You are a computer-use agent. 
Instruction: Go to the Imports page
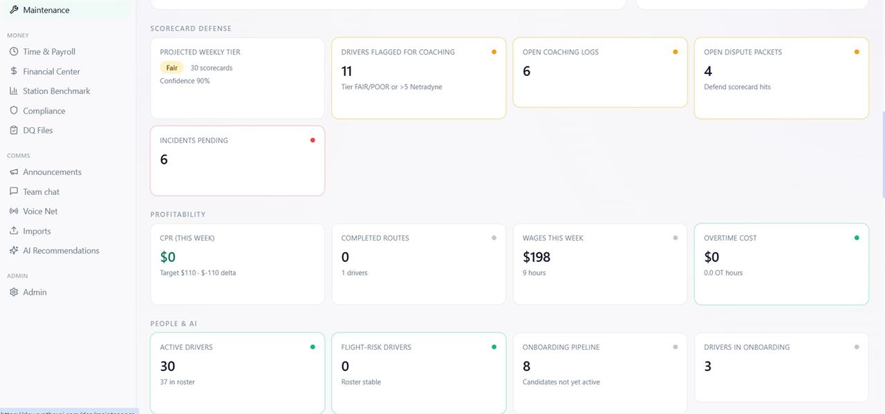(x=68, y=231)
